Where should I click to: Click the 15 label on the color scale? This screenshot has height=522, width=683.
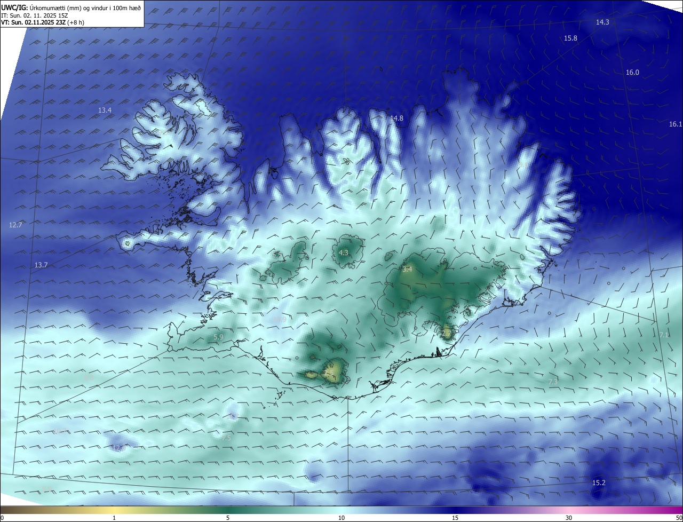click(x=455, y=518)
